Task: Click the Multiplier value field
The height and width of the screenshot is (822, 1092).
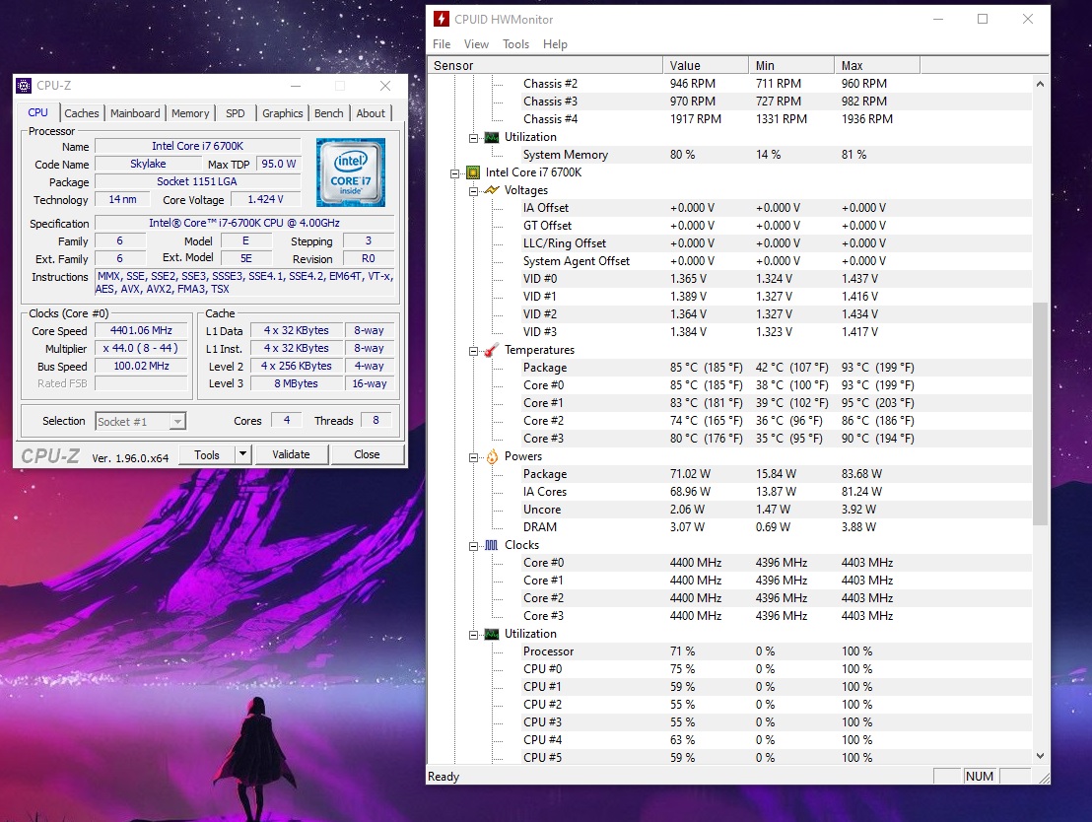Action: coord(141,348)
